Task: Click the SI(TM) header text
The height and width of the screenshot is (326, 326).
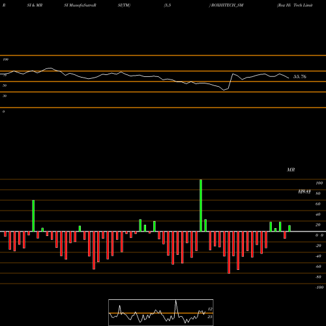Action: point(124,5)
